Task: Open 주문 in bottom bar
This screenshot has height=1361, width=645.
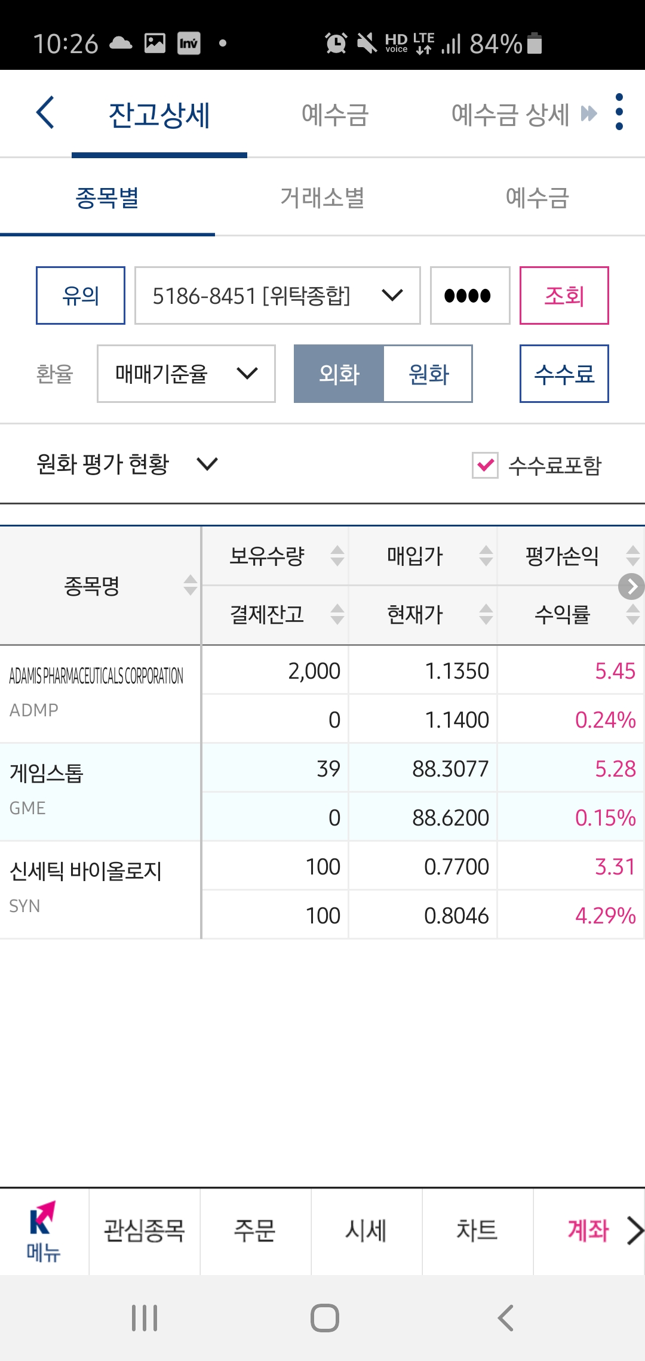Action: (x=256, y=1231)
